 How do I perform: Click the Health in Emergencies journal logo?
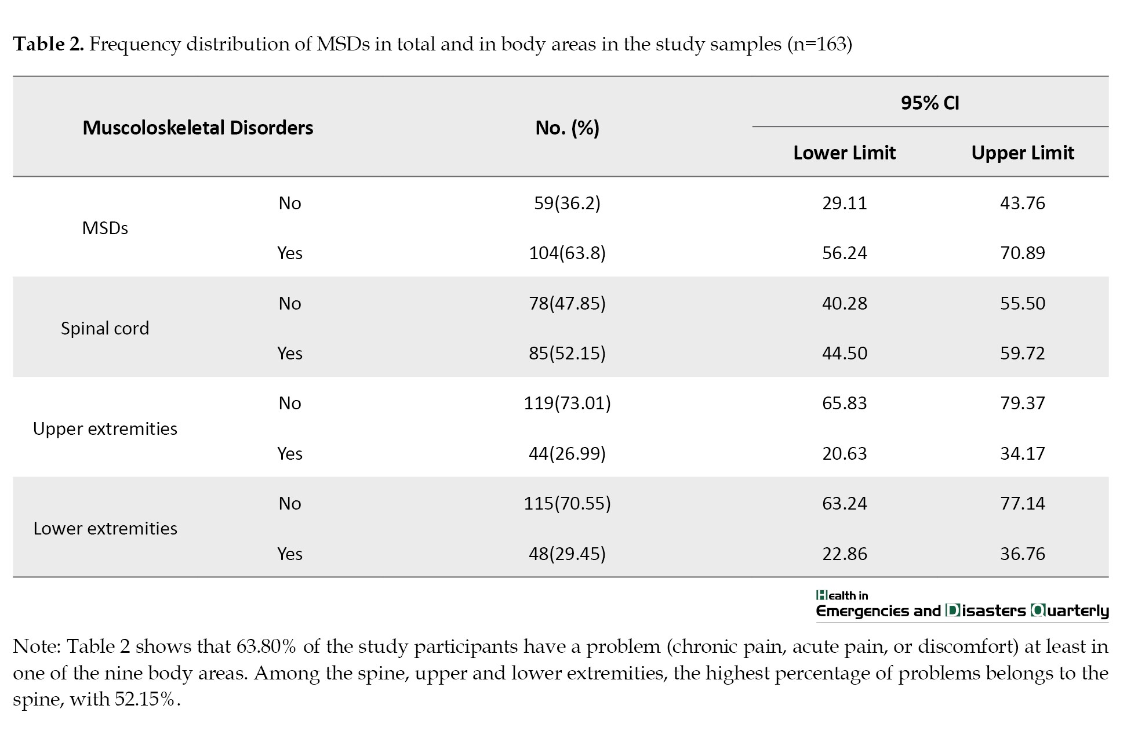pyautogui.click(x=962, y=605)
